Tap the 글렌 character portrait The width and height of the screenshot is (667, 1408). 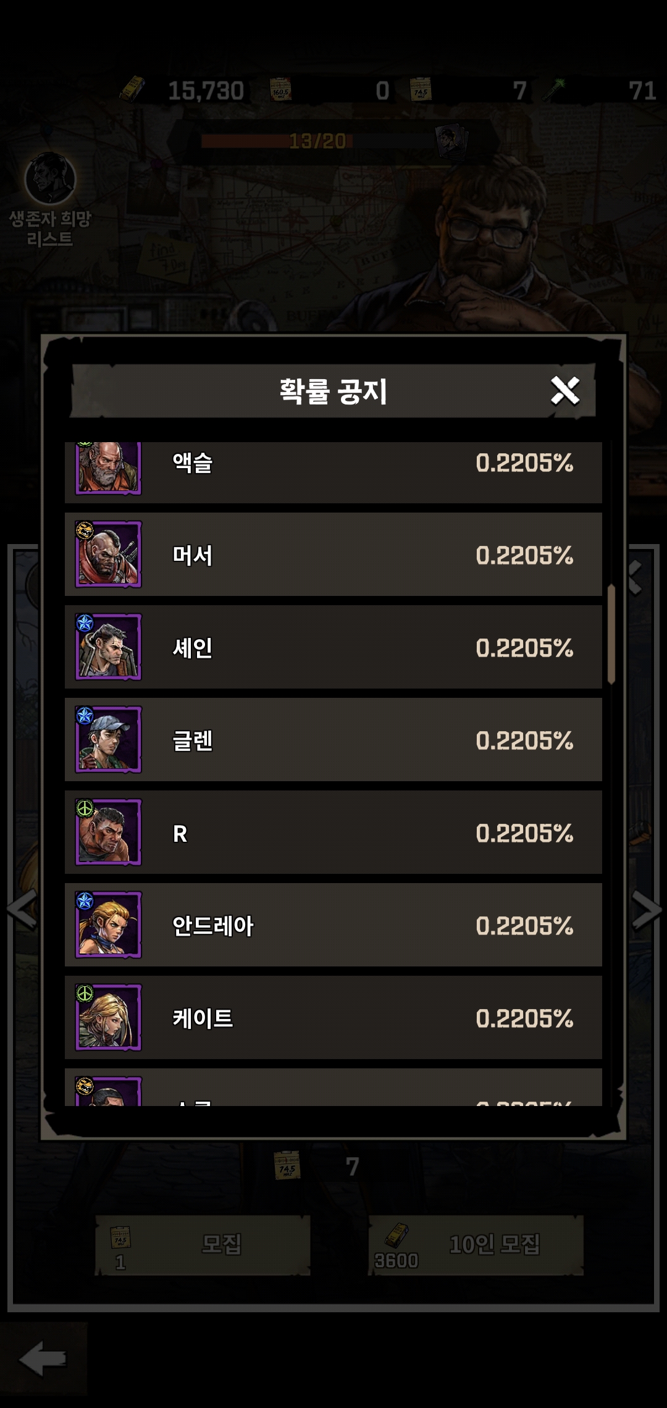(109, 739)
